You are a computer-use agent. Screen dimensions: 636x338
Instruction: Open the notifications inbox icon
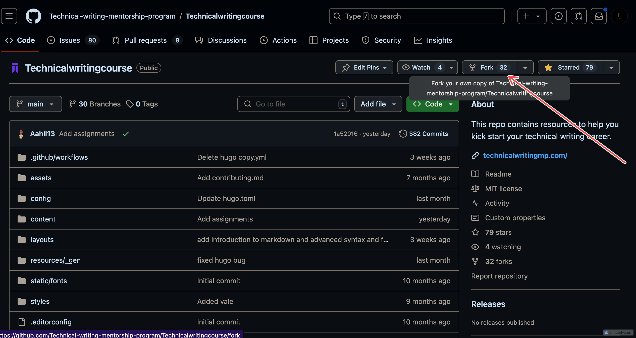click(599, 16)
